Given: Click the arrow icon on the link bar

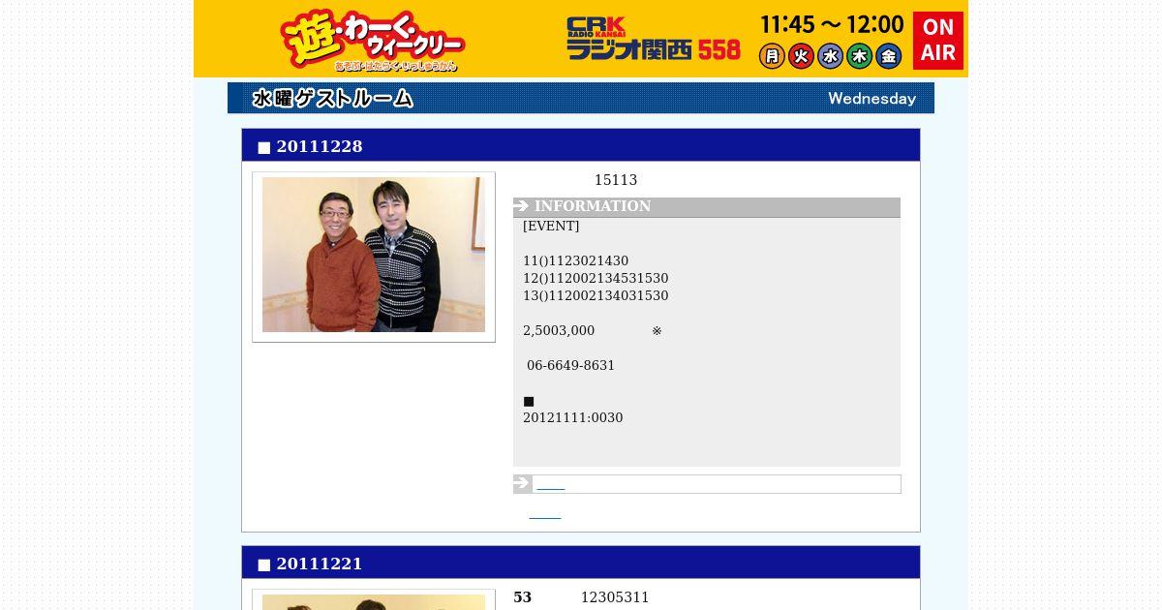Looking at the screenshot, I should click(x=522, y=483).
